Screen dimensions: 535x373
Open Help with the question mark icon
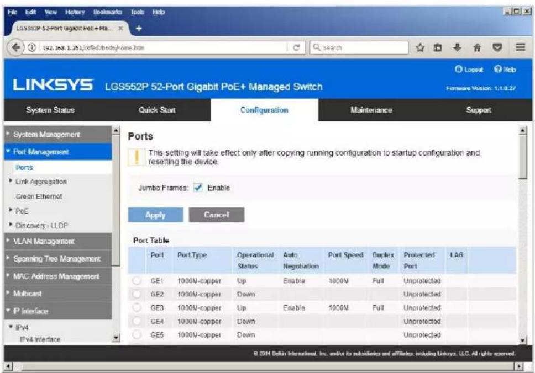(498, 69)
